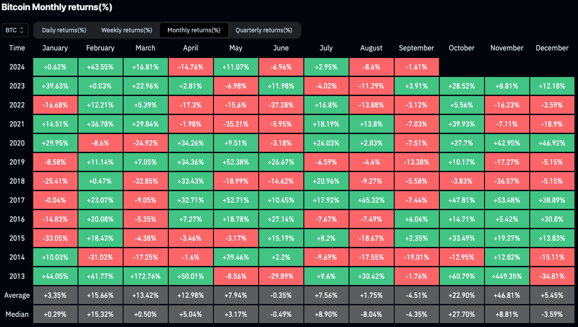Click the +449.35% November 2013 cell

[x=507, y=276]
